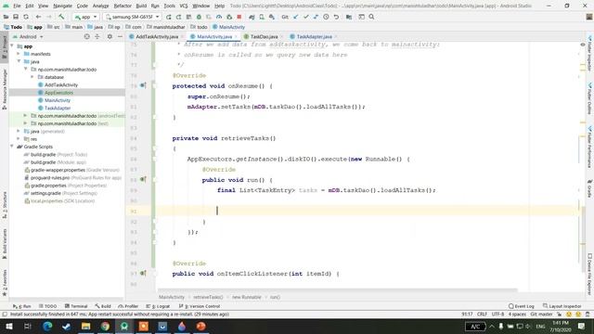Click the Run app toolbar icon
Screen dimensions: 594x334
(169, 17)
